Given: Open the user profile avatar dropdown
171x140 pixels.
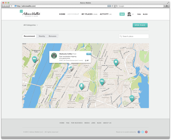Looking at the screenshot, I should click(130, 14).
